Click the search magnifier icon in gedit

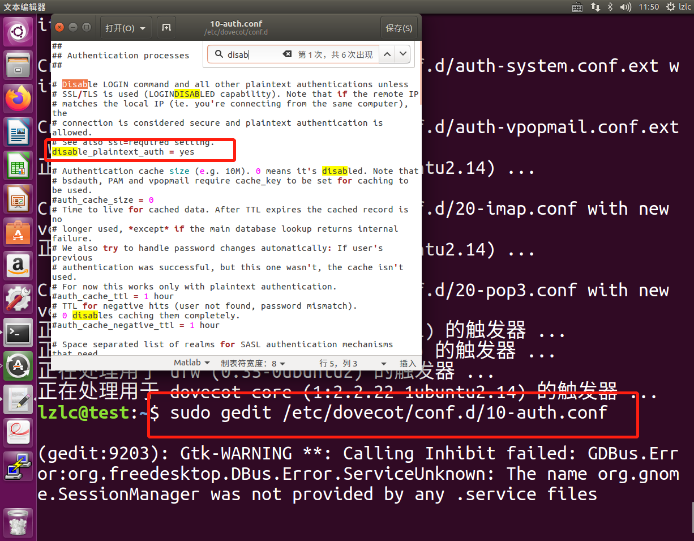(218, 54)
